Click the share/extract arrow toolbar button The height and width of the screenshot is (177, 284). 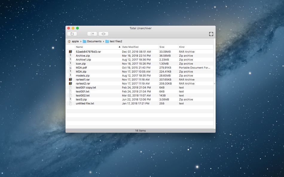coord(92,34)
